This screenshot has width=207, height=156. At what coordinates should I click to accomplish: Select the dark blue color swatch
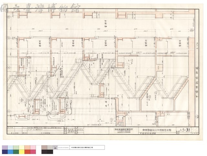point(5,152)
